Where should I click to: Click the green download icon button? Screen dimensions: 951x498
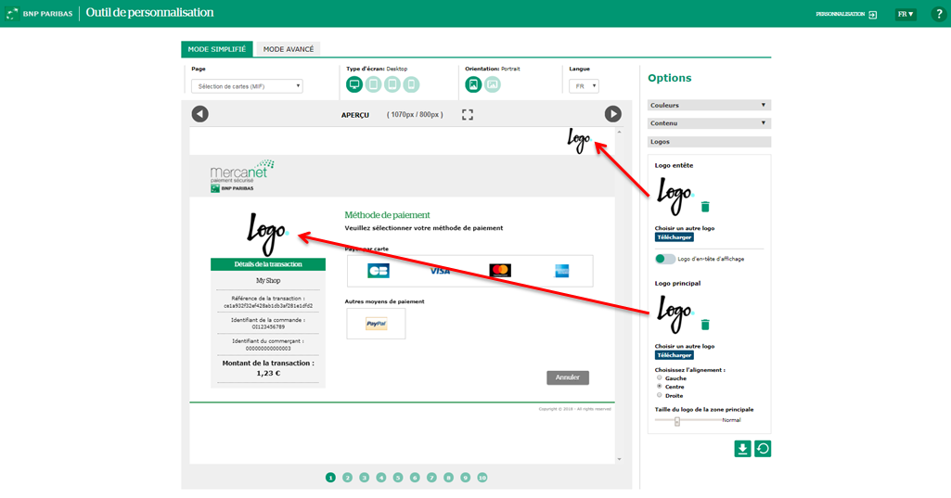pos(742,449)
